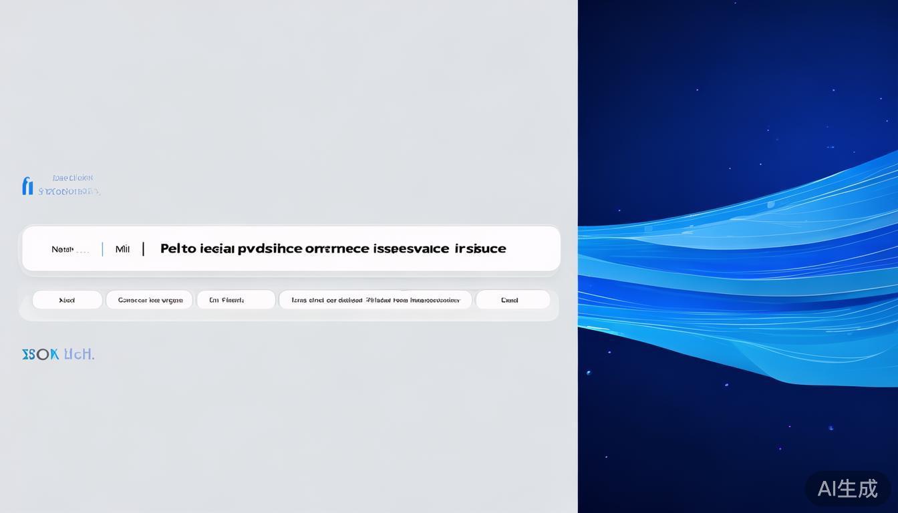
Task: Expand the 'Mil' selector in the search bar
Action: (x=122, y=248)
